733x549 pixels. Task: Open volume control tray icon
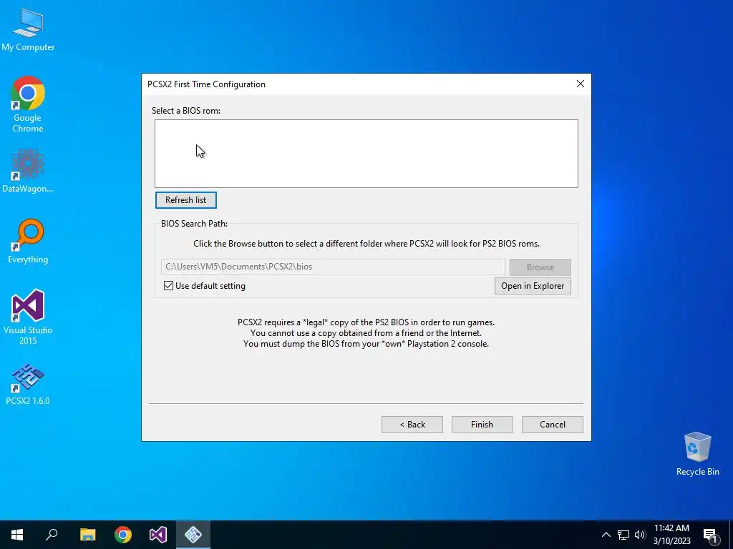click(640, 535)
